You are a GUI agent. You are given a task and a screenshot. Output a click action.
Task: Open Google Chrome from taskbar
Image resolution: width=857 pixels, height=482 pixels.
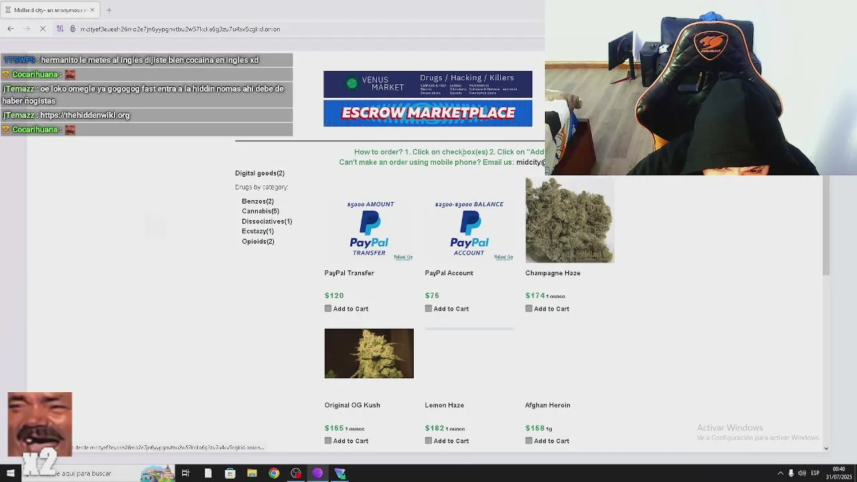(x=274, y=473)
